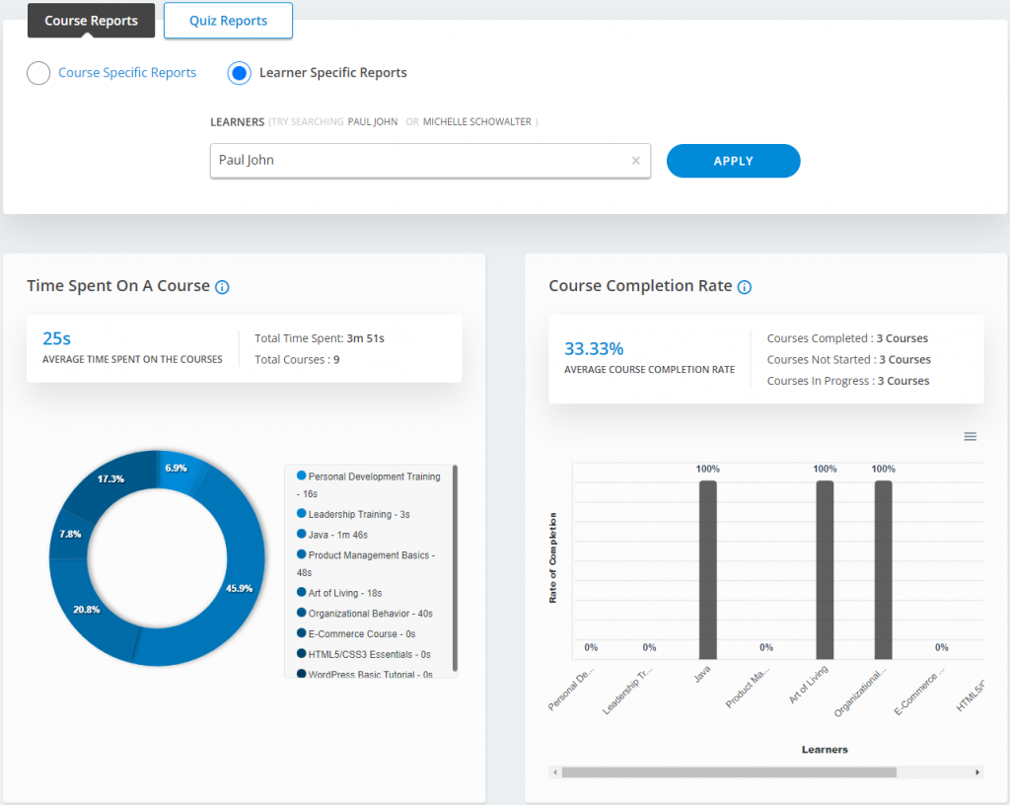Click the Personal De... axis label

point(571,690)
